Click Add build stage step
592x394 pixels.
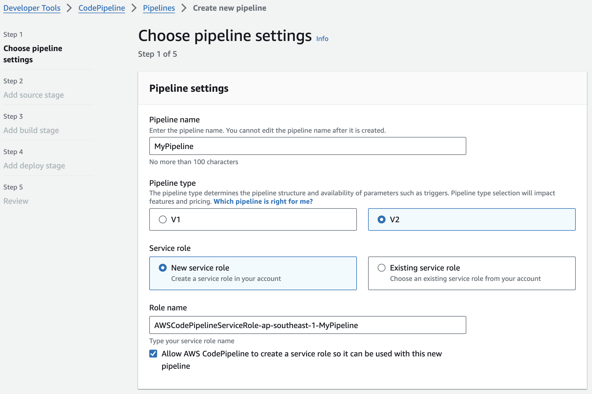pyautogui.click(x=31, y=130)
